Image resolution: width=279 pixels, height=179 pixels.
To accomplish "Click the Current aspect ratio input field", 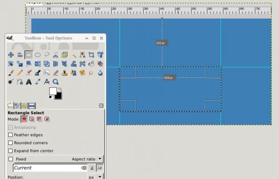I will pyautogui.click(x=47, y=168).
